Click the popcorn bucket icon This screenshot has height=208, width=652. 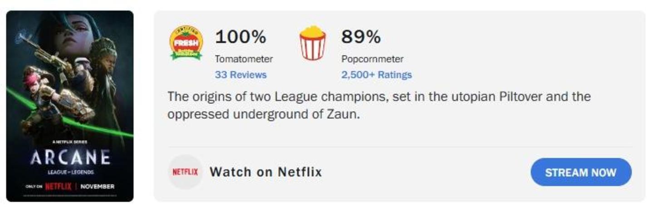(x=312, y=44)
